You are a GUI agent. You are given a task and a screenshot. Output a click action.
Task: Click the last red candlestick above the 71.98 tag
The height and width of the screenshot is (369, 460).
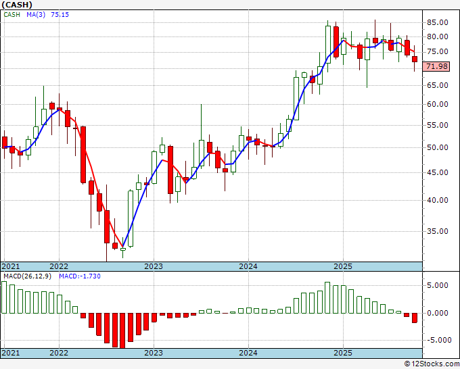tap(415, 59)
